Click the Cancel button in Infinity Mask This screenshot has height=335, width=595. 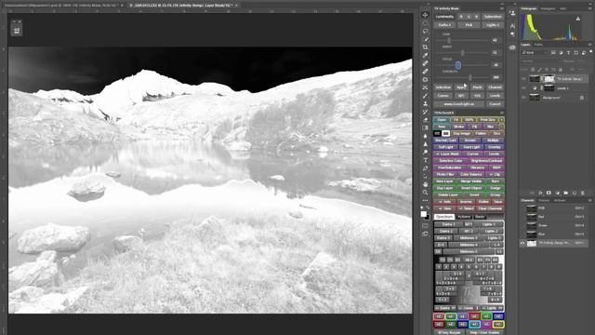[x=495, y=103]
